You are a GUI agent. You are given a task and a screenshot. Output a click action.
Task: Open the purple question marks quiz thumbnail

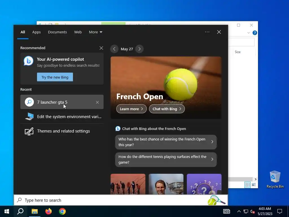[204, 184]
